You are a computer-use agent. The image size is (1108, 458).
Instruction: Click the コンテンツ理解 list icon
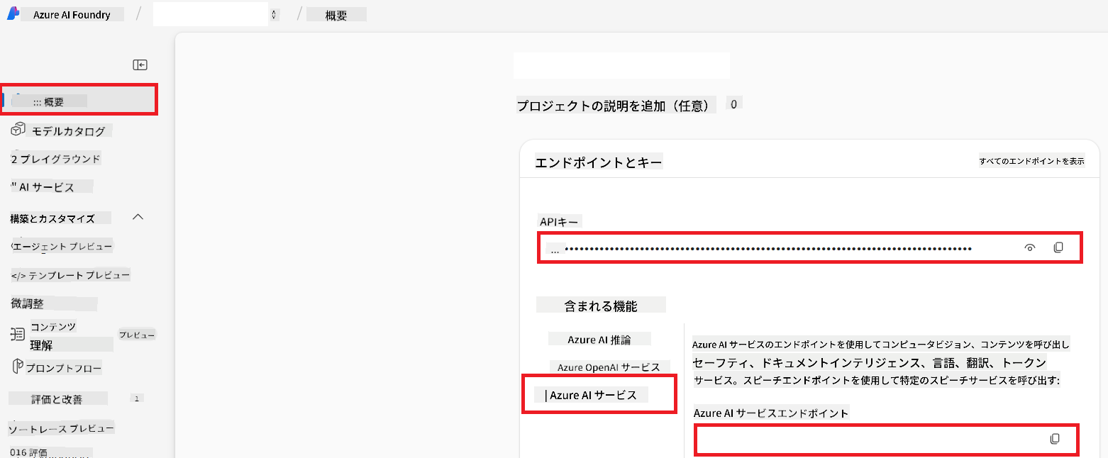(x=18, y=334)
